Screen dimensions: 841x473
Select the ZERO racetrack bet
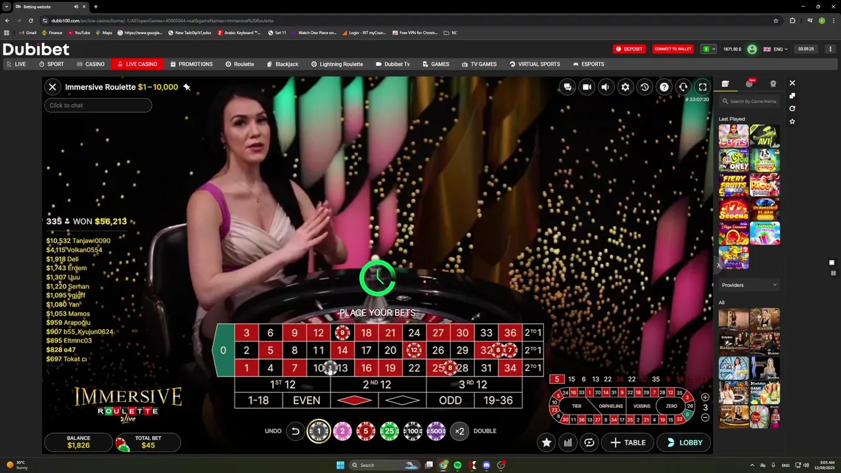(x=671, y=406)
